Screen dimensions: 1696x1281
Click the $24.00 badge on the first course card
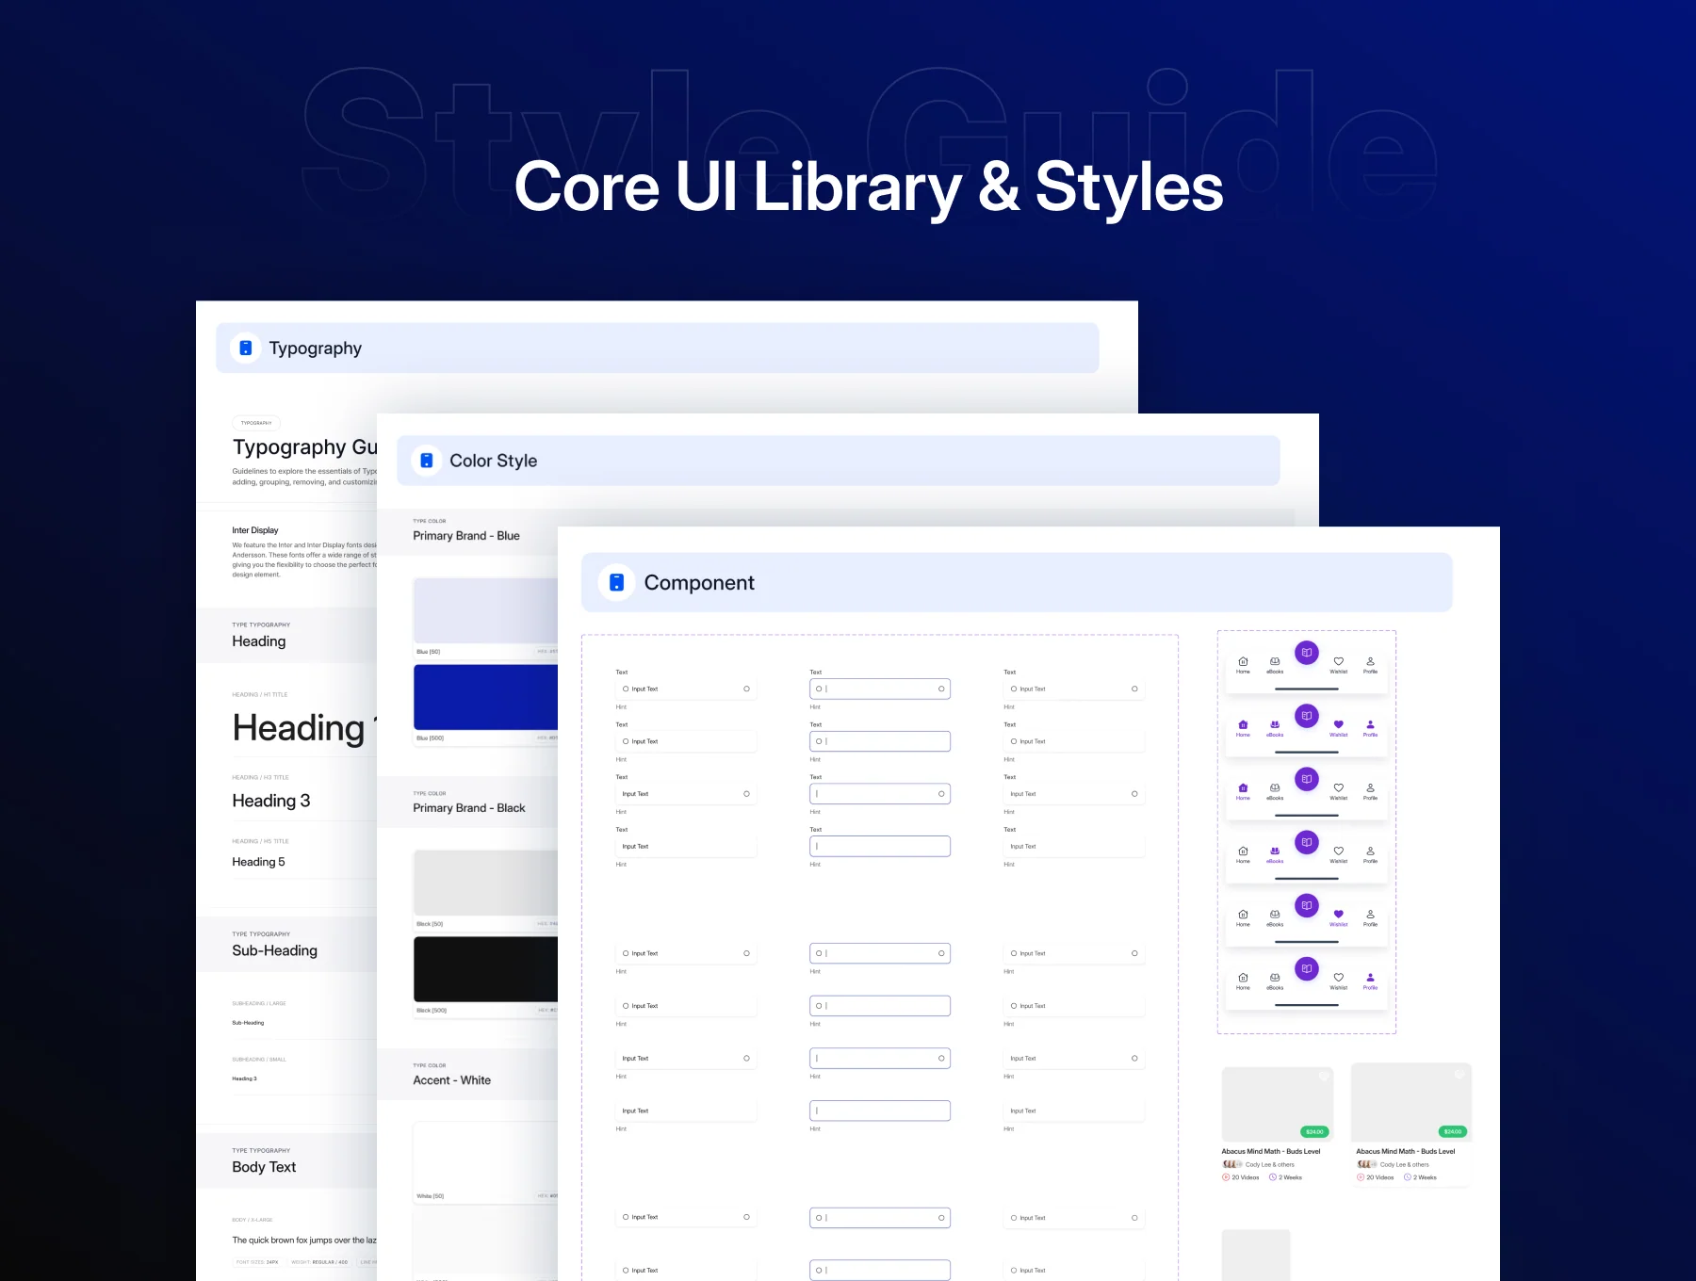click(x=1314, y=1131)
